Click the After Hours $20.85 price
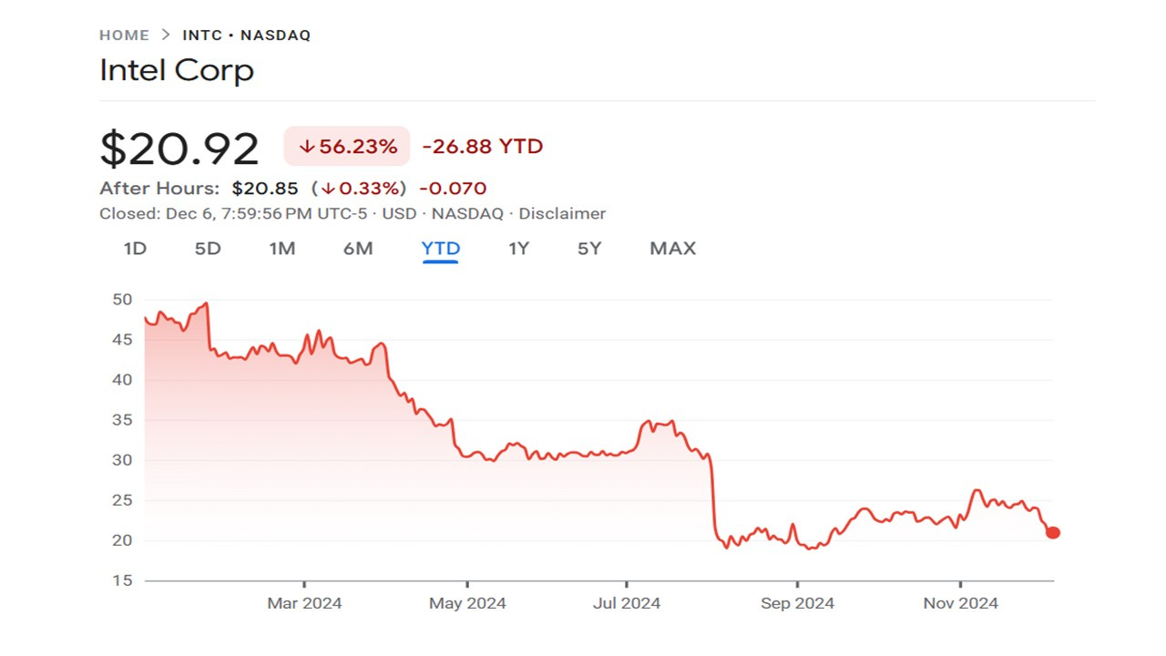Screen dimensions: 1166x656 [265, 189]
